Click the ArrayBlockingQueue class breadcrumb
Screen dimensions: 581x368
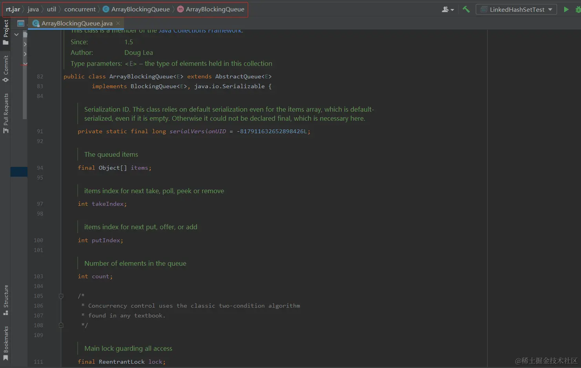136,9
